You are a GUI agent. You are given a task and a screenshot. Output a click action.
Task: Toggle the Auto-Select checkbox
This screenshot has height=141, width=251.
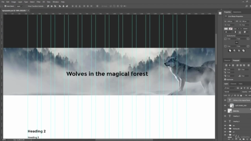[x=5, y=6]
